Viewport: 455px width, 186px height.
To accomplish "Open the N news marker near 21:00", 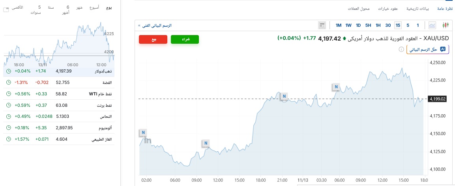I will [284, 96].
